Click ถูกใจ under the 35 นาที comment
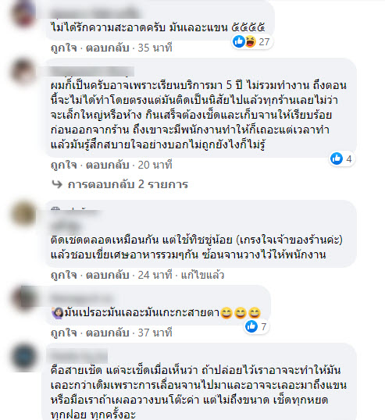 pos(64,48)
